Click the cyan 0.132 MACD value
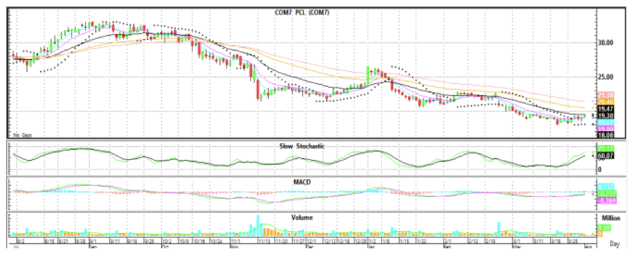Screen dimensions: 632x257 [605, 187]
